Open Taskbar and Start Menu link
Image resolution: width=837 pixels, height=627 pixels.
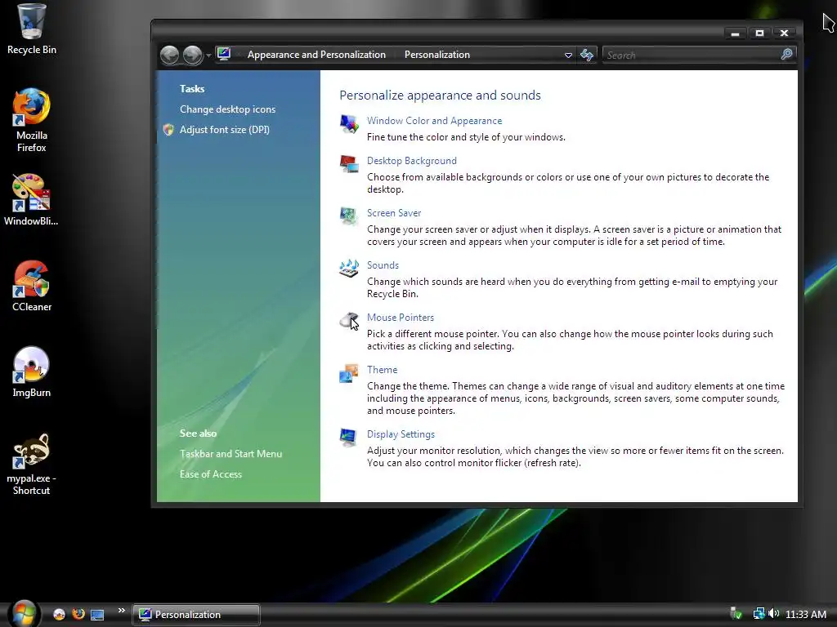(x=231, y=454)
